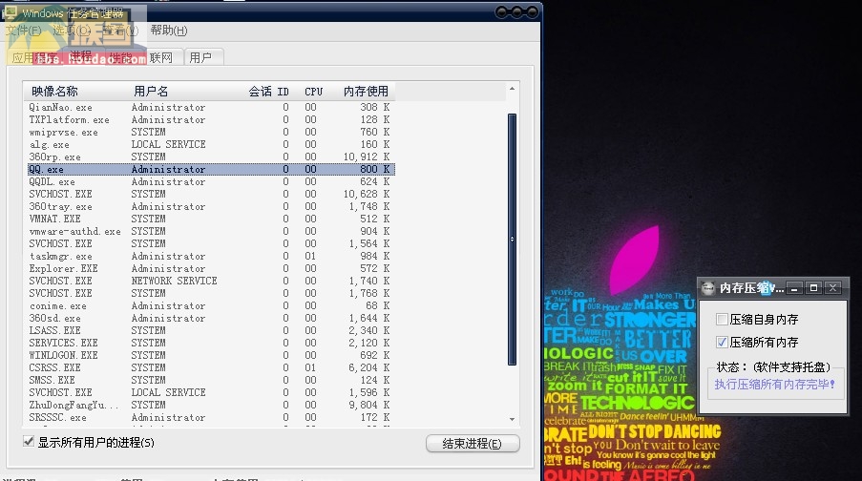This screenshot has height=481, width=862.
Task: Select the 360rp.exe process row
Action: tap(211, 157)
